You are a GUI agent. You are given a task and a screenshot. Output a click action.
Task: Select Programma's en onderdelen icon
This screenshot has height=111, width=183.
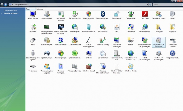pyautogui.click(x=159, y=42)
